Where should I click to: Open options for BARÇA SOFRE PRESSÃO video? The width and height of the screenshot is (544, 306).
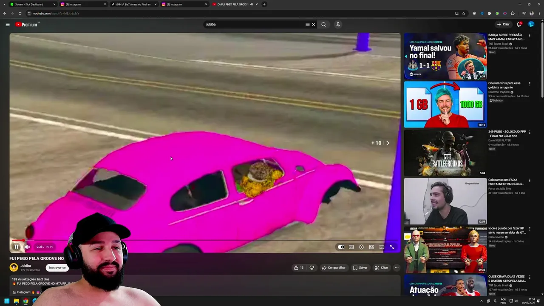(x=530, y=36)
